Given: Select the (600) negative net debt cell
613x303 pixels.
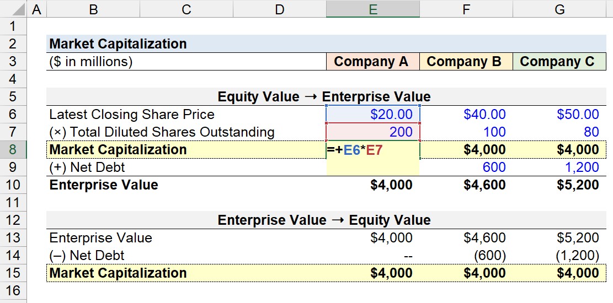Looking at the screenshot, I should [466, 255].
